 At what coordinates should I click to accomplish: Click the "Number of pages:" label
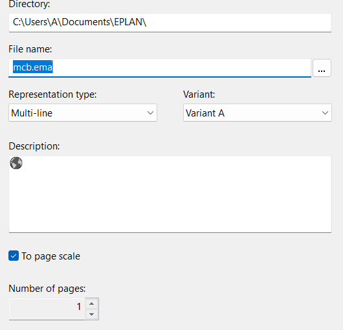[x=47, y=289]
